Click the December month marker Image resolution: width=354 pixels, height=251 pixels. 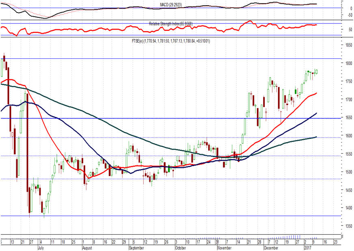(271, 247)
